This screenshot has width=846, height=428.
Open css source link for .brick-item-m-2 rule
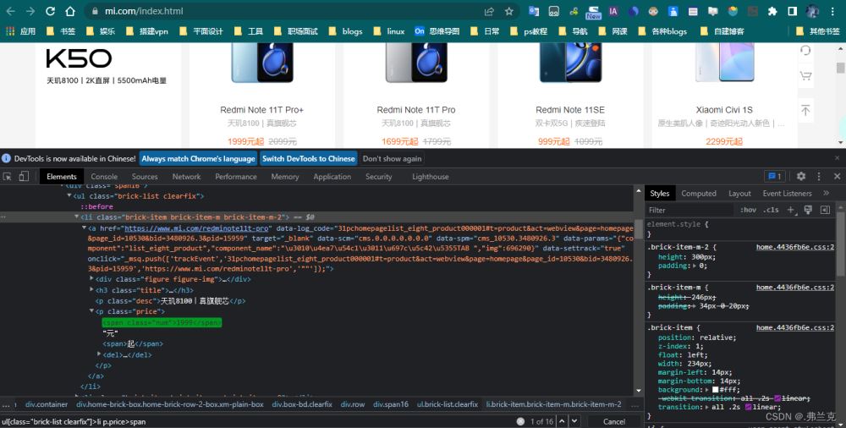point(795,247)
